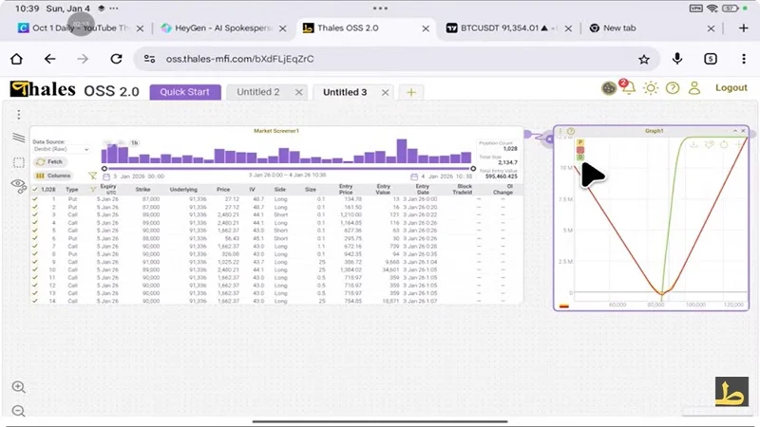Open the help question mark icon

coord(673,88)
